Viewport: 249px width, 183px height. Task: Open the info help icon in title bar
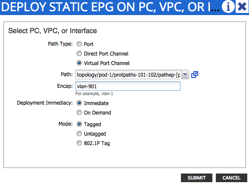[228, 6]
